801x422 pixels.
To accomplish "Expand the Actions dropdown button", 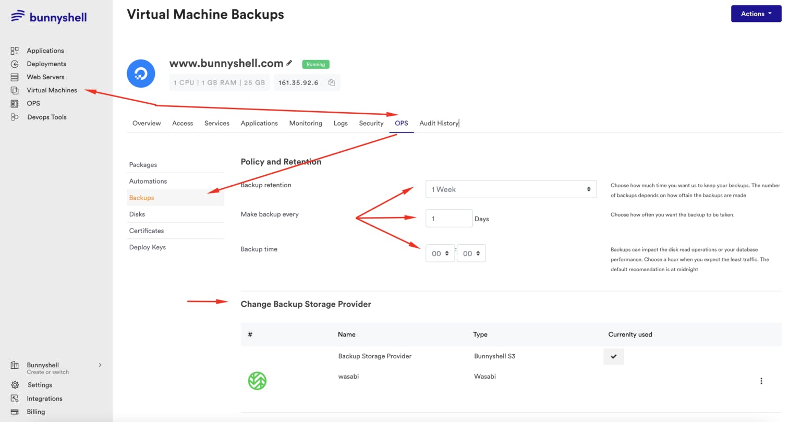I will [756, 14].
